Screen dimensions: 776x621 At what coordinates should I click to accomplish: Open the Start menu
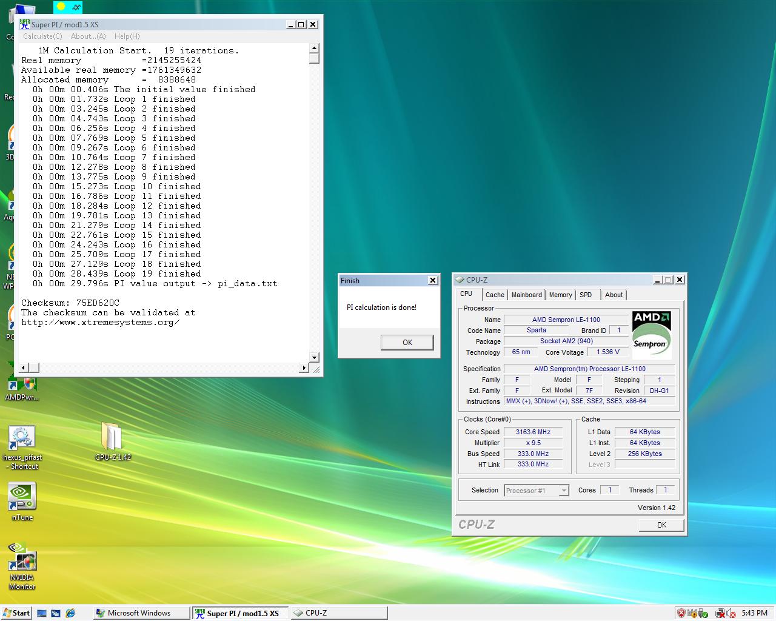click(16, 613)
